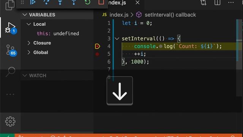Image resolution: width=243 pixels, height=137 pixels.
Task: Click the breadcrumb symbol cube icon
Action: [x=139, y=15]
